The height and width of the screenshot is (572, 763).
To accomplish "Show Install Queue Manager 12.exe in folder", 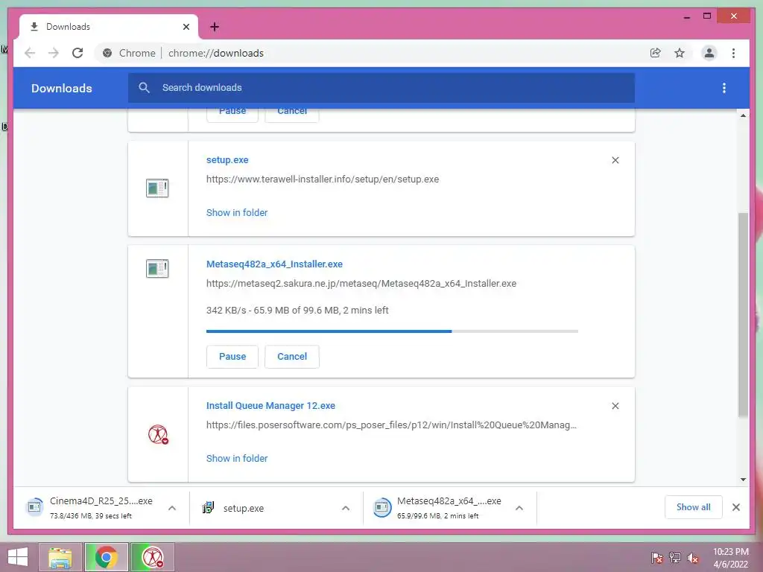I will 237,458.
